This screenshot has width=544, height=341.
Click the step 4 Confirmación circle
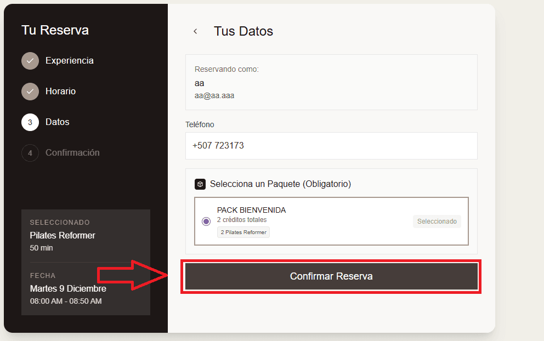(x=30, y=153)
